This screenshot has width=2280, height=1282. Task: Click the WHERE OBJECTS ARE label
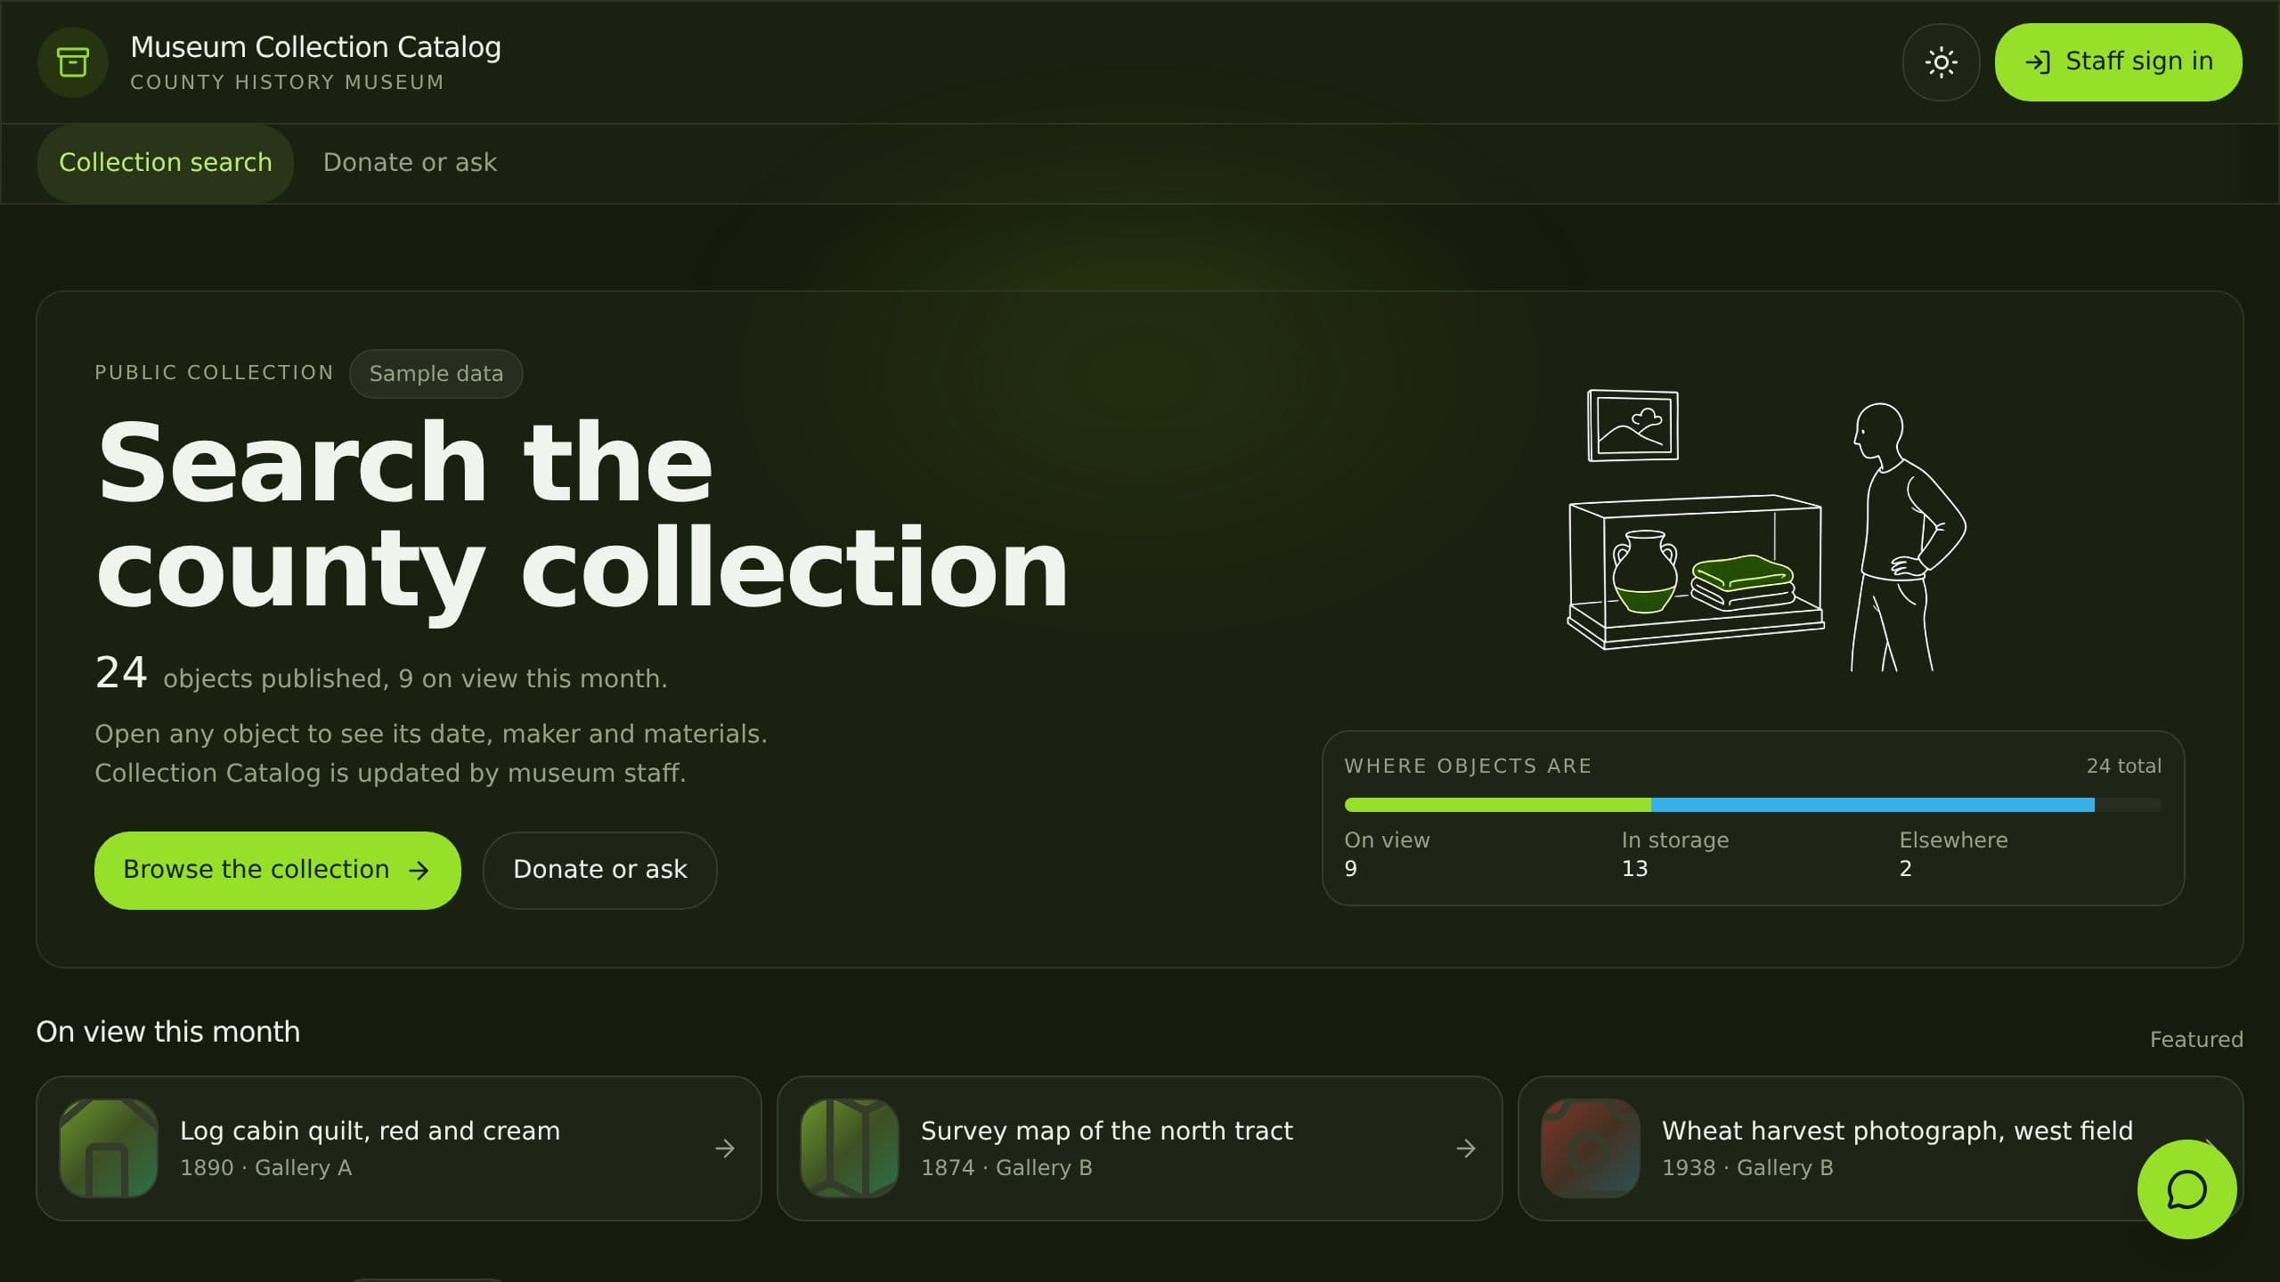[1468, 767]
